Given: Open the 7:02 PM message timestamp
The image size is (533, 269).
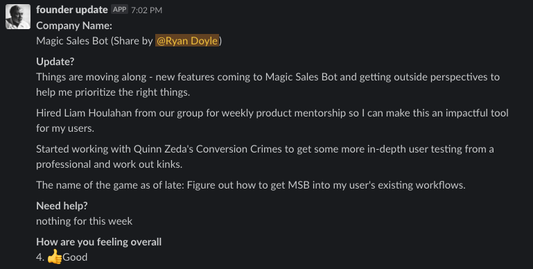Looking at the screenshot, I should coord(146,10).
